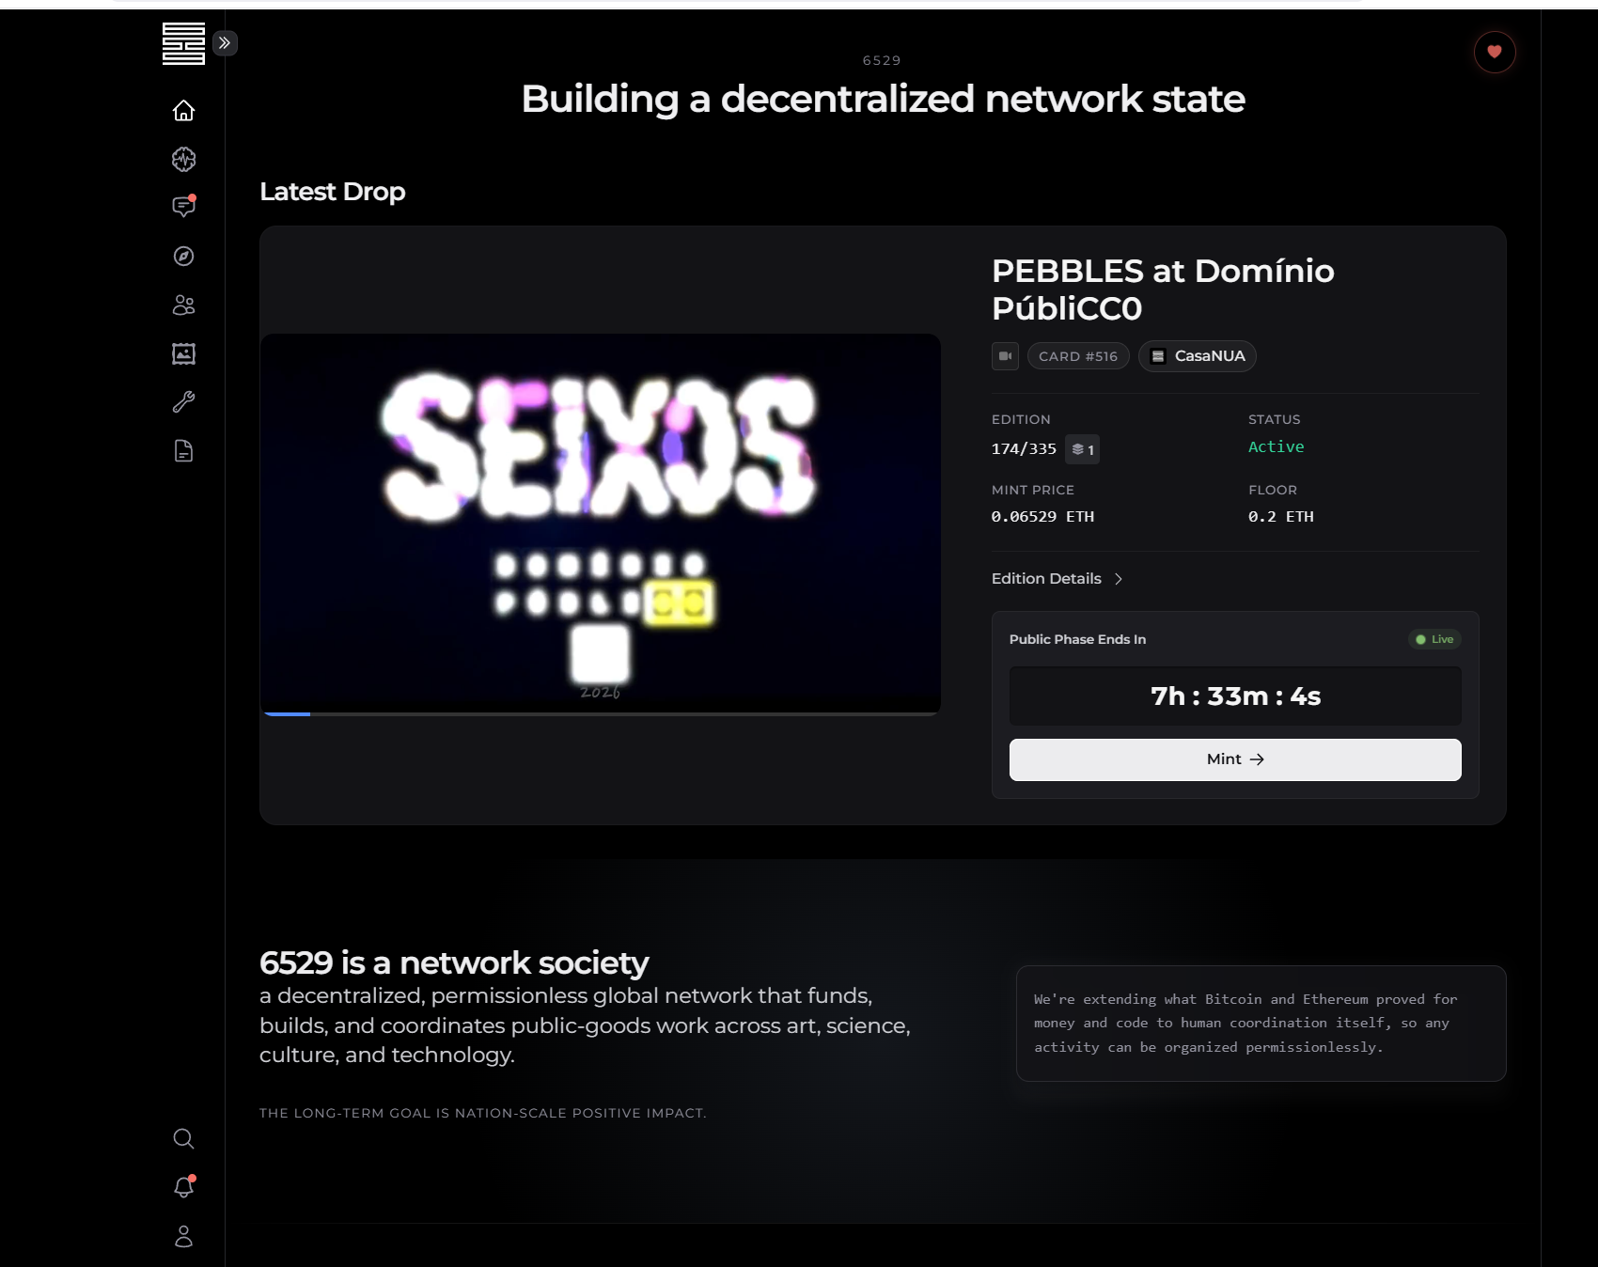This screenshot has height=1267, width=1598.
Task: Click the search magnifier icon
Action: (183, 1139)
